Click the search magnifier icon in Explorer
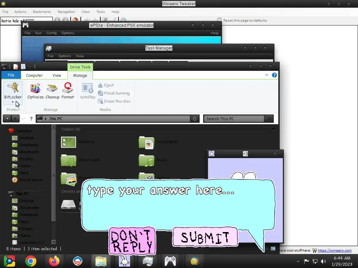This screenshot has width=358, height=268. [269, 119]
